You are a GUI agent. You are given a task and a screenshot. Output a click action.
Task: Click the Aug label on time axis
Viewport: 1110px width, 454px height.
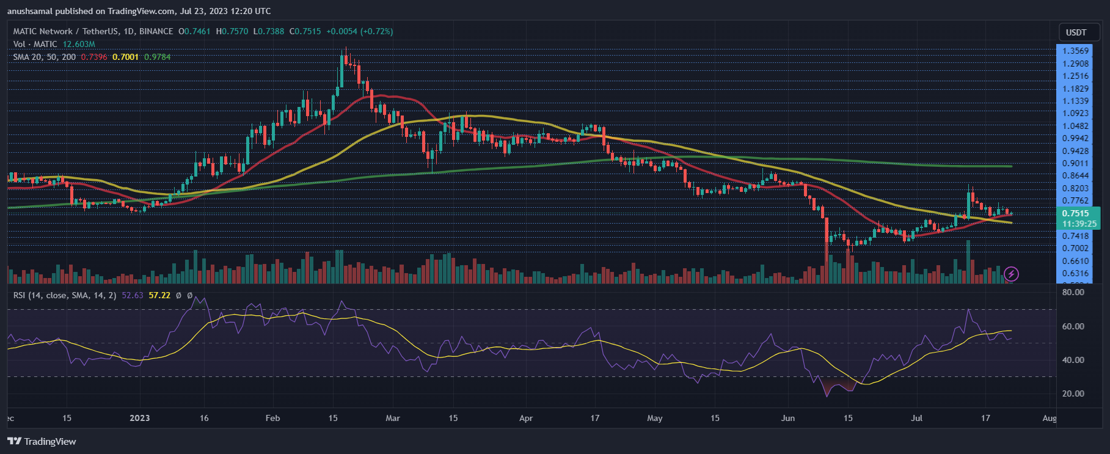[x=1050, y=418]
